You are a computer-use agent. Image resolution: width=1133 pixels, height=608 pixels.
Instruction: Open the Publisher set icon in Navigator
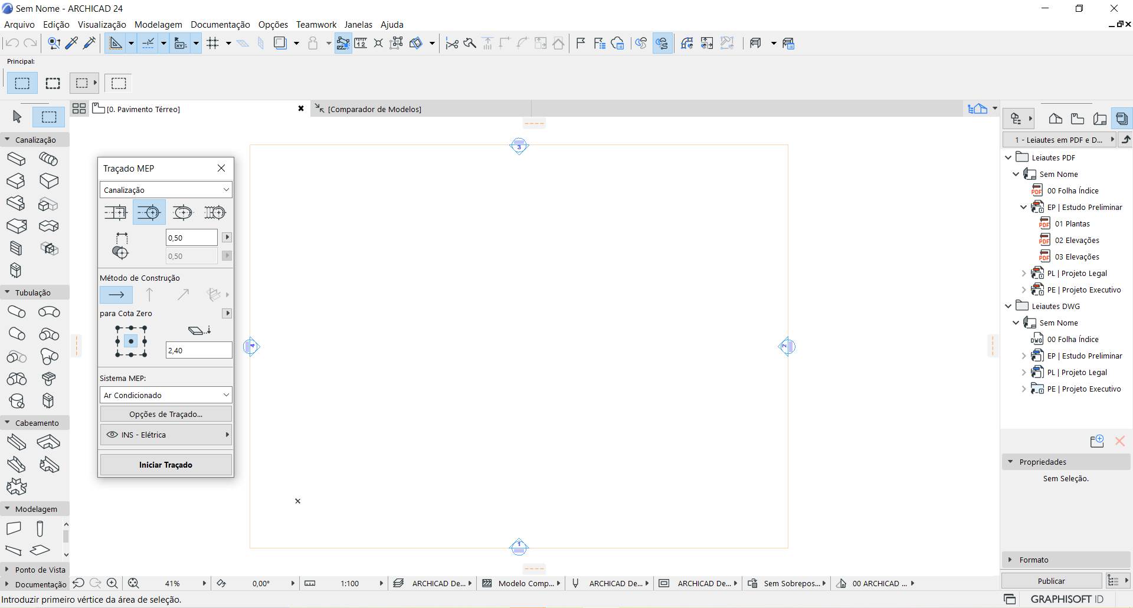coord(1121,119)
